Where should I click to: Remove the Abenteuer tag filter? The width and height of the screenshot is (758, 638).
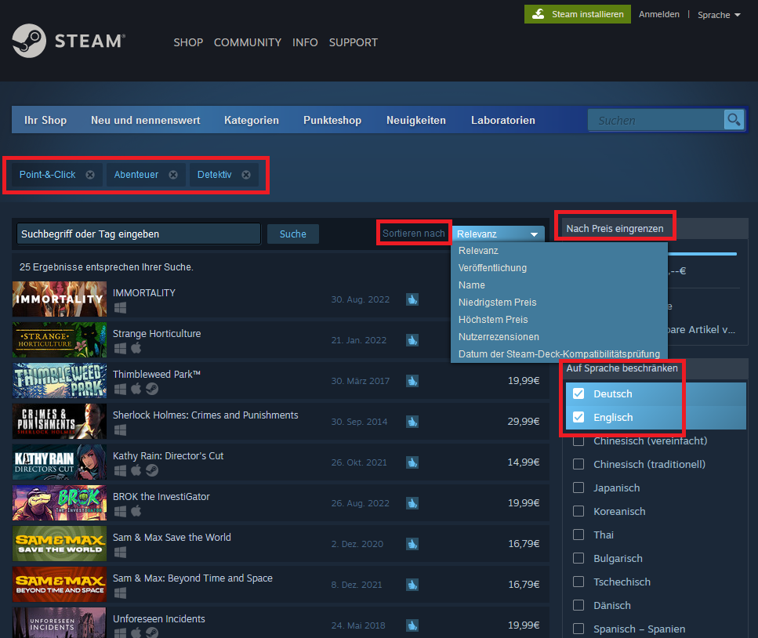(173, 175)
